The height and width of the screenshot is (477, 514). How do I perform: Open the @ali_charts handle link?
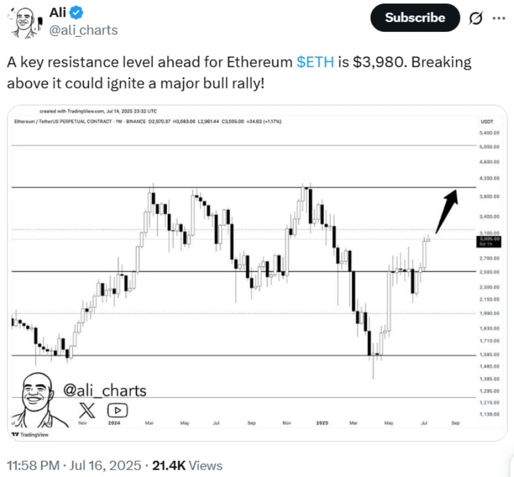tap(83, 30)
